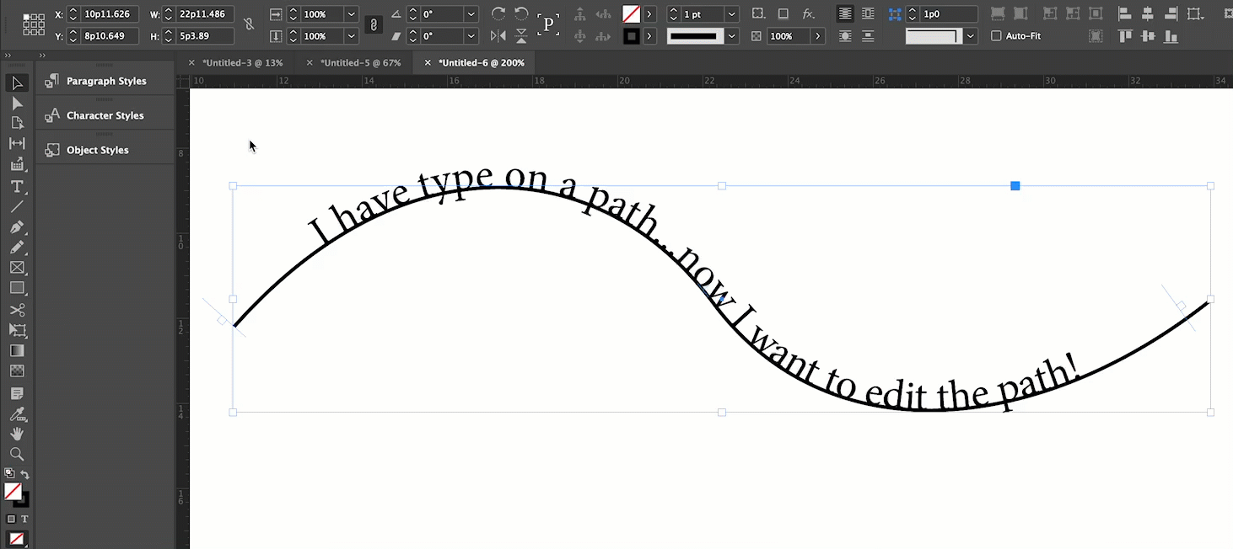Select the Scissors tool

pos(17,310)
